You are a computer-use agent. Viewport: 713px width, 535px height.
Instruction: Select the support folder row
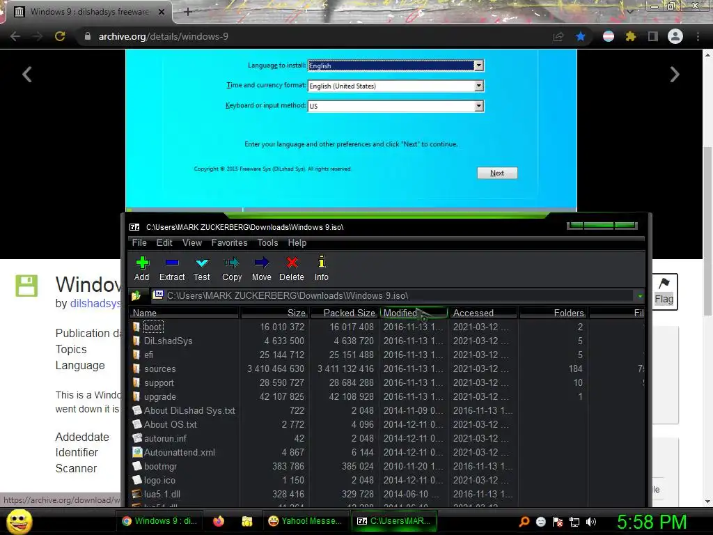click(387, 383)
